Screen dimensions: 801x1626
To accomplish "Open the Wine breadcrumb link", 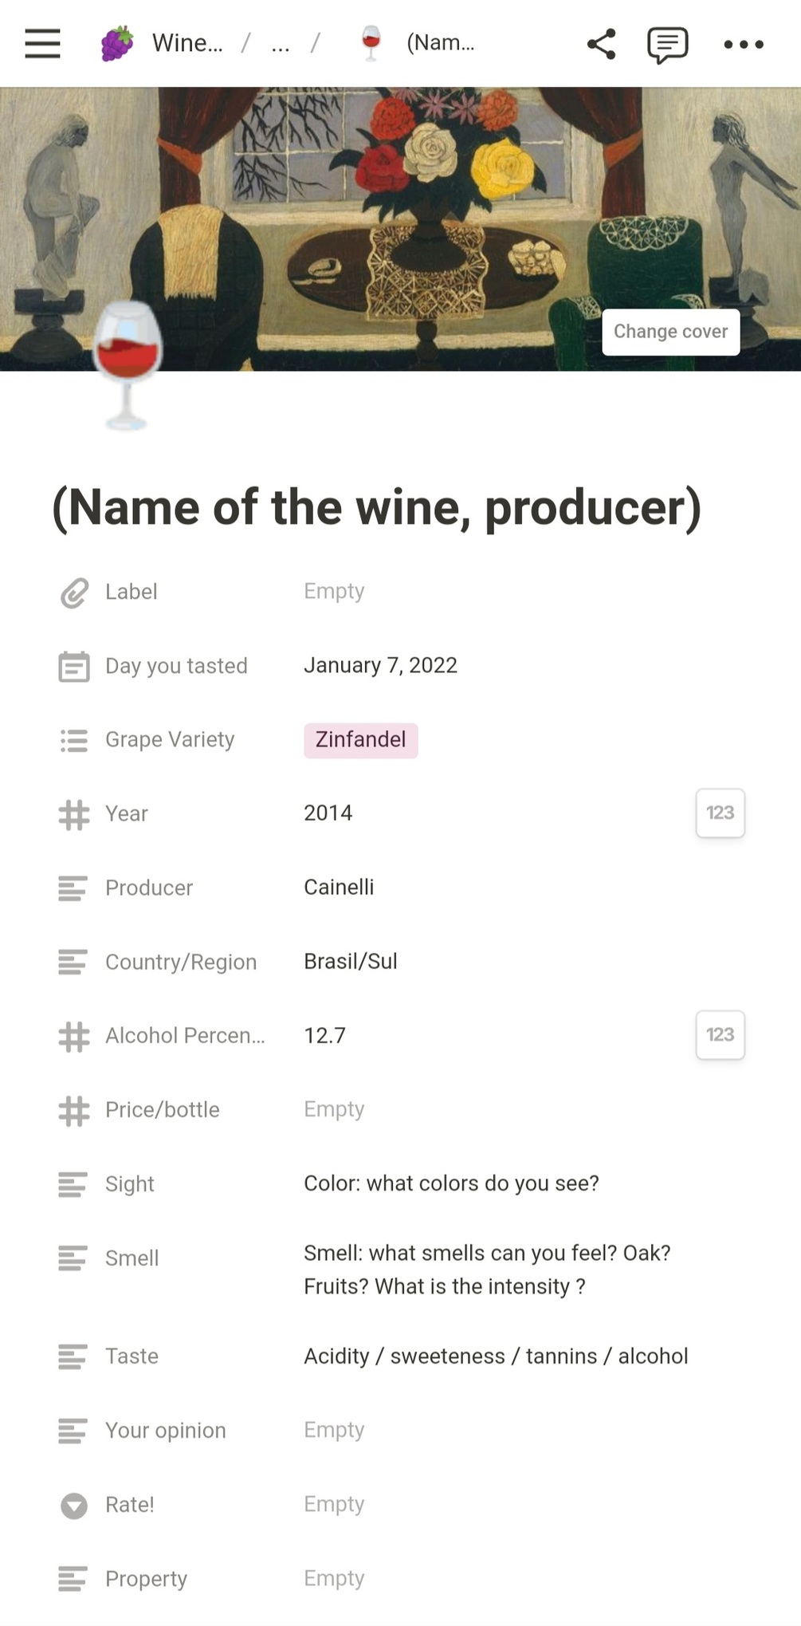I will click(187, 43).
